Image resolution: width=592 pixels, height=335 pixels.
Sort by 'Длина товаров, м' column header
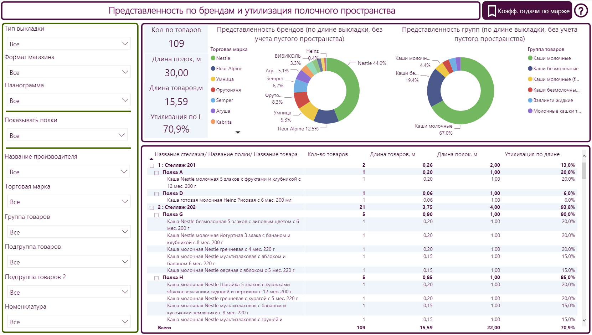[392, 154]
